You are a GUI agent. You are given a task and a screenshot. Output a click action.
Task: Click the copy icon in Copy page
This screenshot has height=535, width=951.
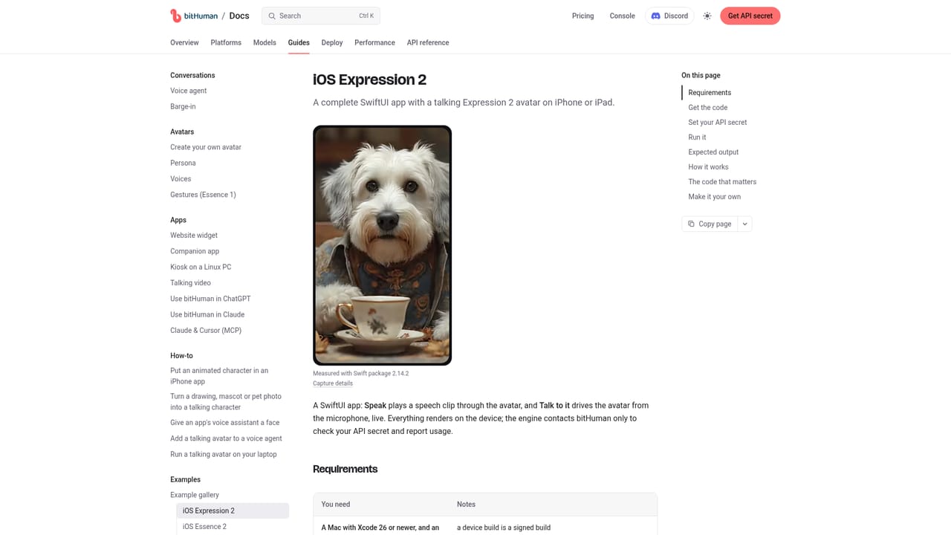691,224
